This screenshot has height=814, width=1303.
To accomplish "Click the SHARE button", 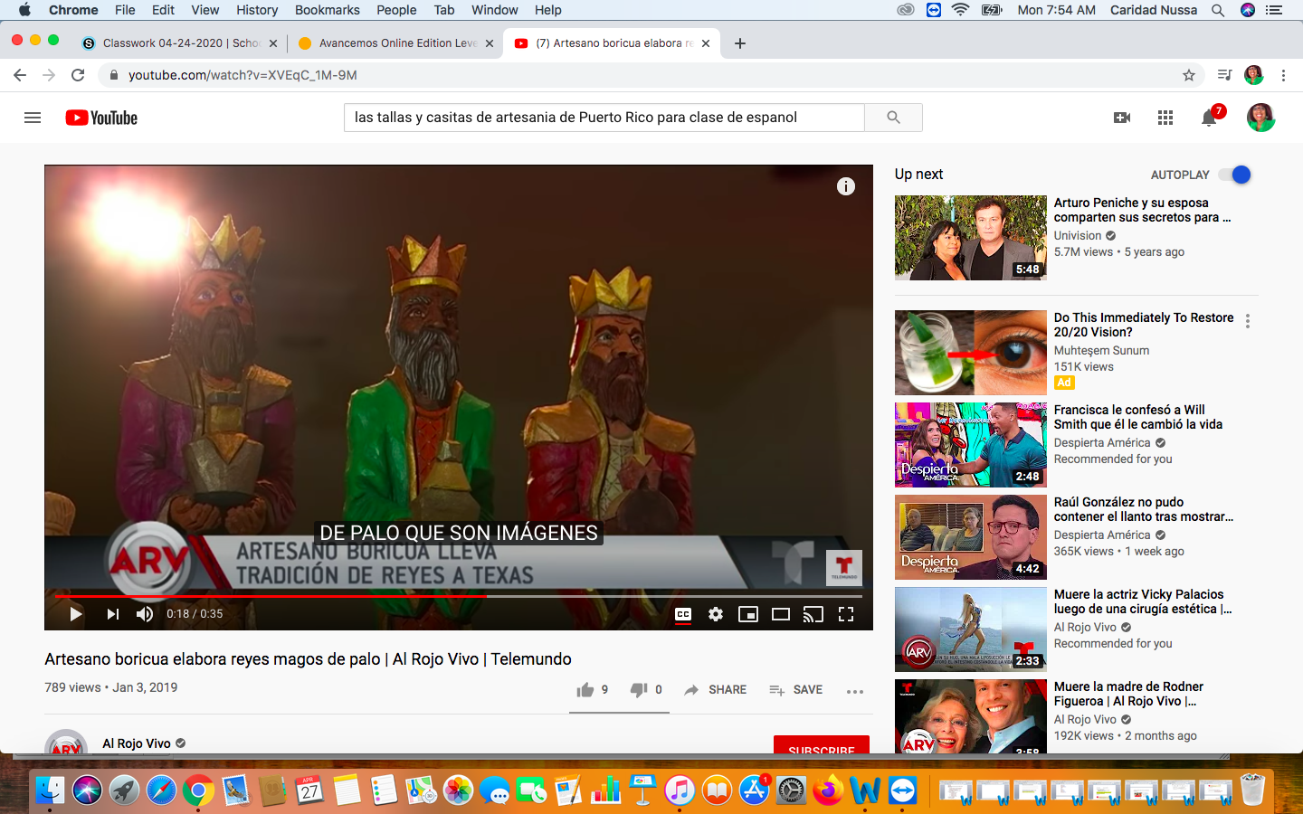I will point(716,690).
